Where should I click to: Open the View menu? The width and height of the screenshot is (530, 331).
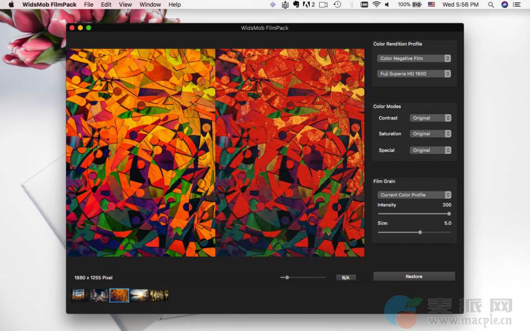click(x=125, y=4)
